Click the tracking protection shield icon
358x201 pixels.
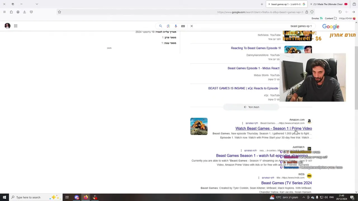(x=312, y=12)
